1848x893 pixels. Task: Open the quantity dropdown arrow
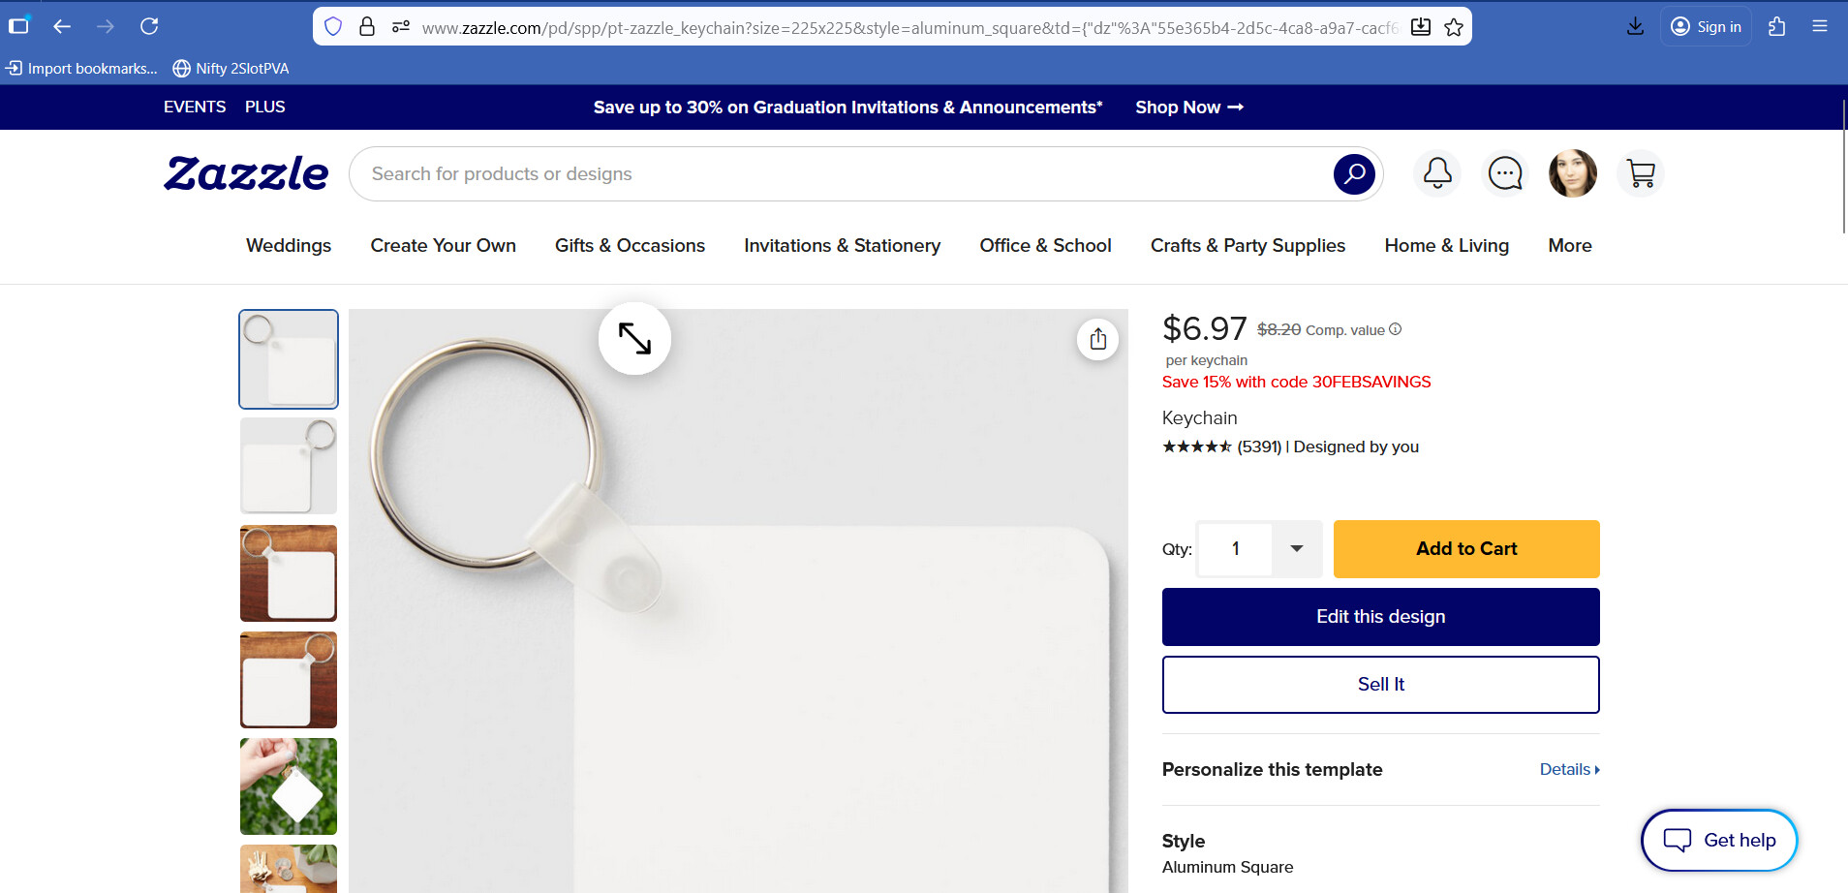[x=1297, y=549]
